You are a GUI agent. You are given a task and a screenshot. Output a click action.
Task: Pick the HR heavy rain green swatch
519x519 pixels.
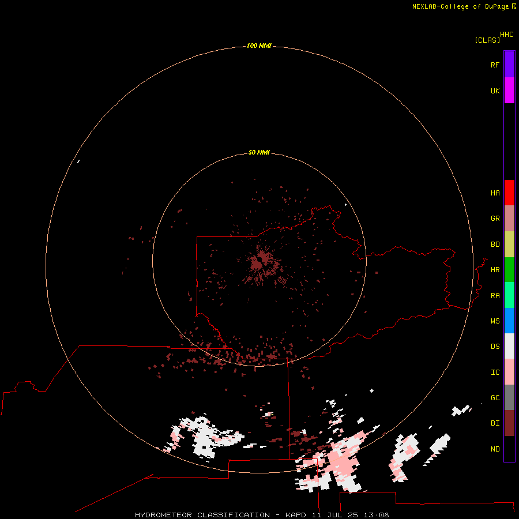pos(509,270)
